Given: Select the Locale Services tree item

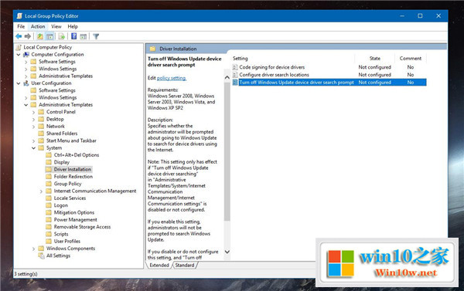Looking at the screenshot, I should point(70,198).
